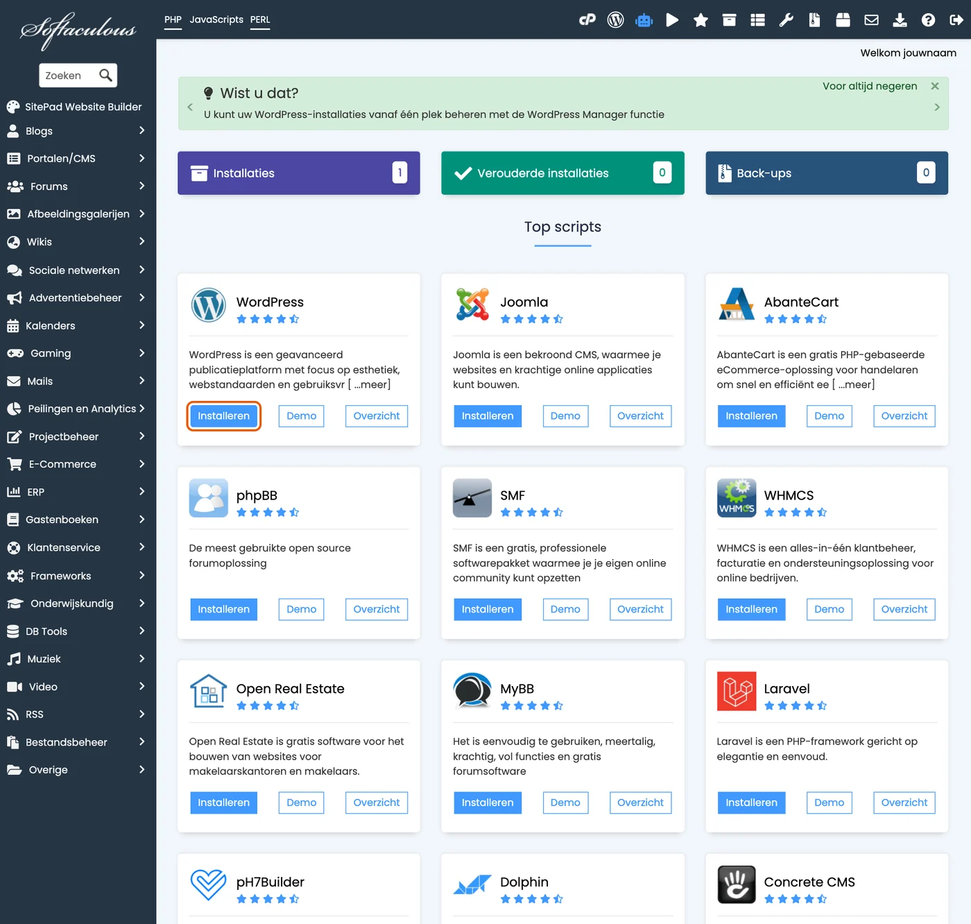Click the Welkom jouwnaam text
The image size is (971, 924).
coord(908,53)
